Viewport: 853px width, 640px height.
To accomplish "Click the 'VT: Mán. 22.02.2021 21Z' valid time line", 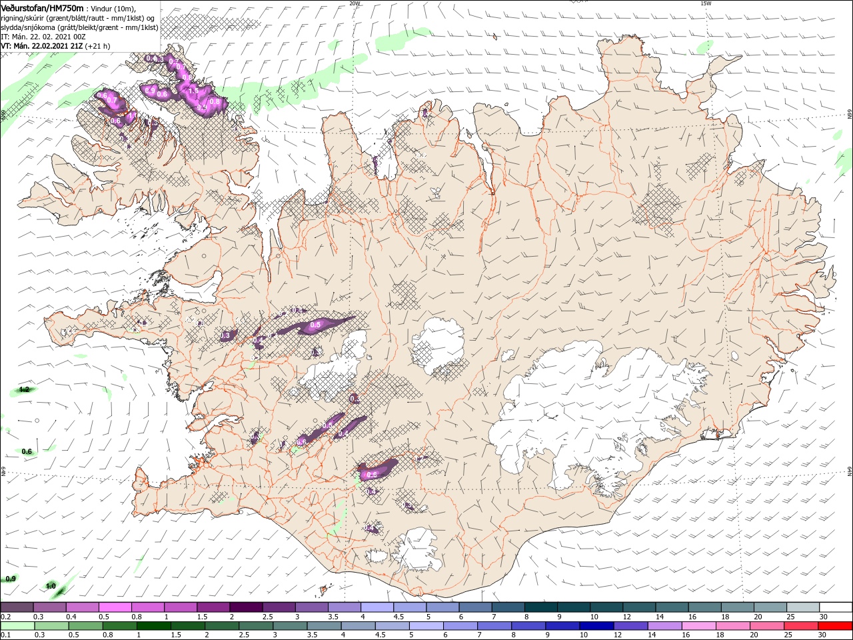I will click(x=41, y=46).
